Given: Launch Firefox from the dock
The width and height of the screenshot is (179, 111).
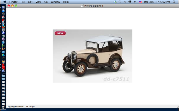Looking at the screenshot, I should point(3,27).
